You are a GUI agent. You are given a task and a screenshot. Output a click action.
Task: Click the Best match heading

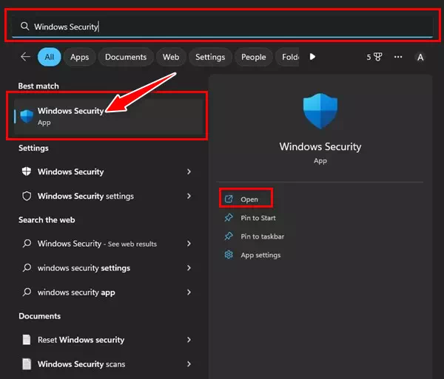[38, 86]
